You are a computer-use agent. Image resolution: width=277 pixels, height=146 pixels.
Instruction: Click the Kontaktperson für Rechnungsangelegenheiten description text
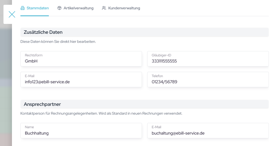(101, 113)
